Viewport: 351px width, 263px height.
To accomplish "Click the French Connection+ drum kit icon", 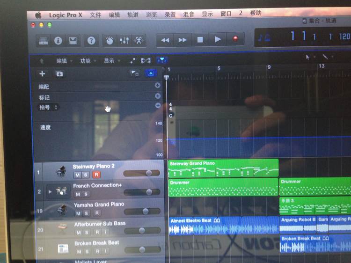I will tap(61, 191).
